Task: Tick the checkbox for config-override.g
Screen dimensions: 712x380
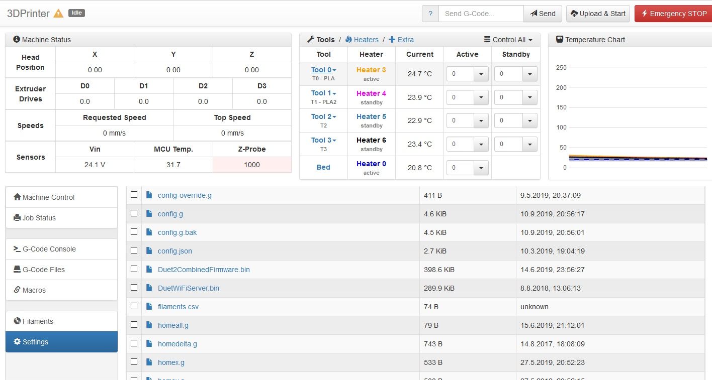Action: click(x=134, y=194)
